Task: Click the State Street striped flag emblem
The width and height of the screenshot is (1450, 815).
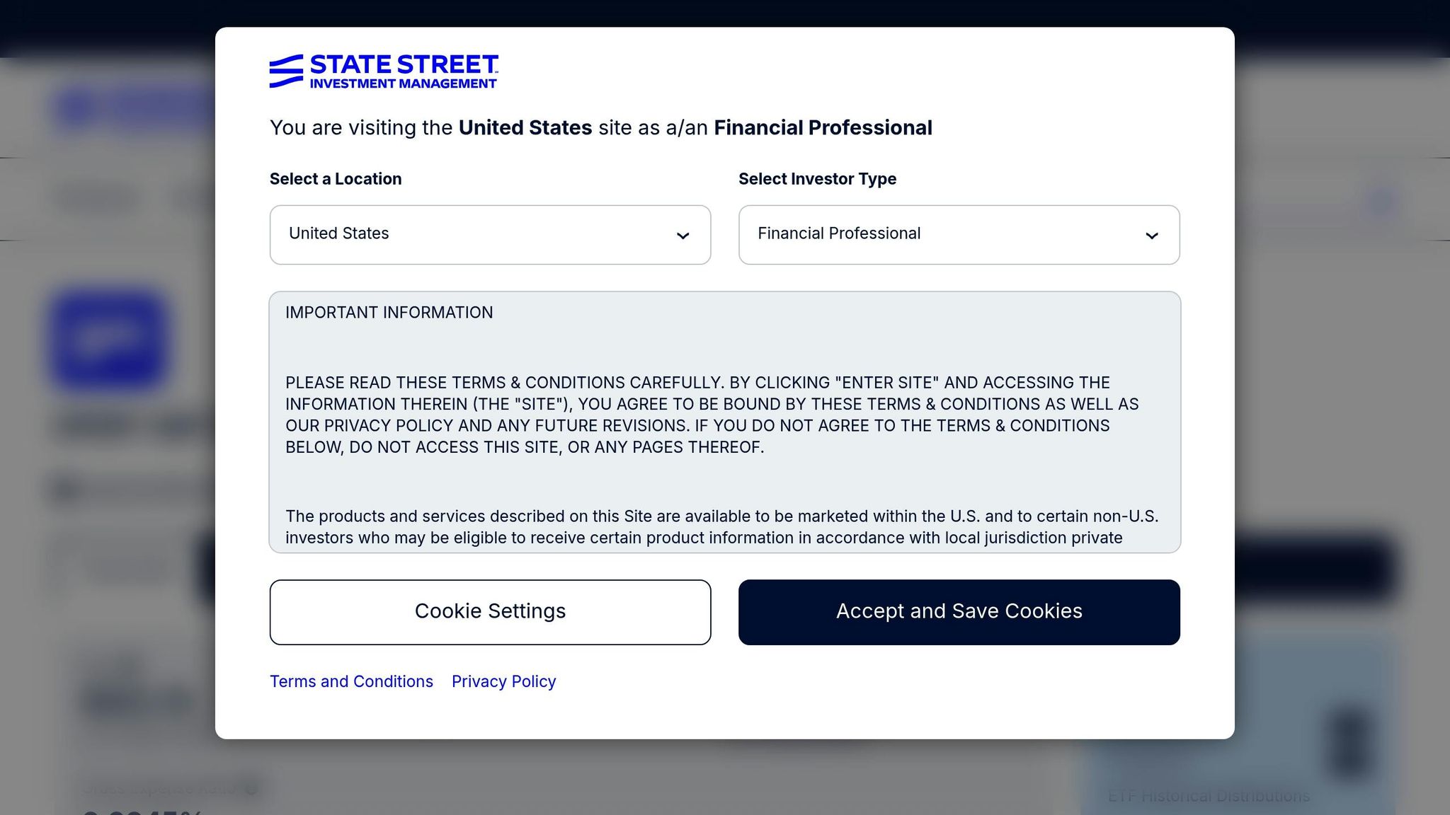Action: tap(286, 71)
